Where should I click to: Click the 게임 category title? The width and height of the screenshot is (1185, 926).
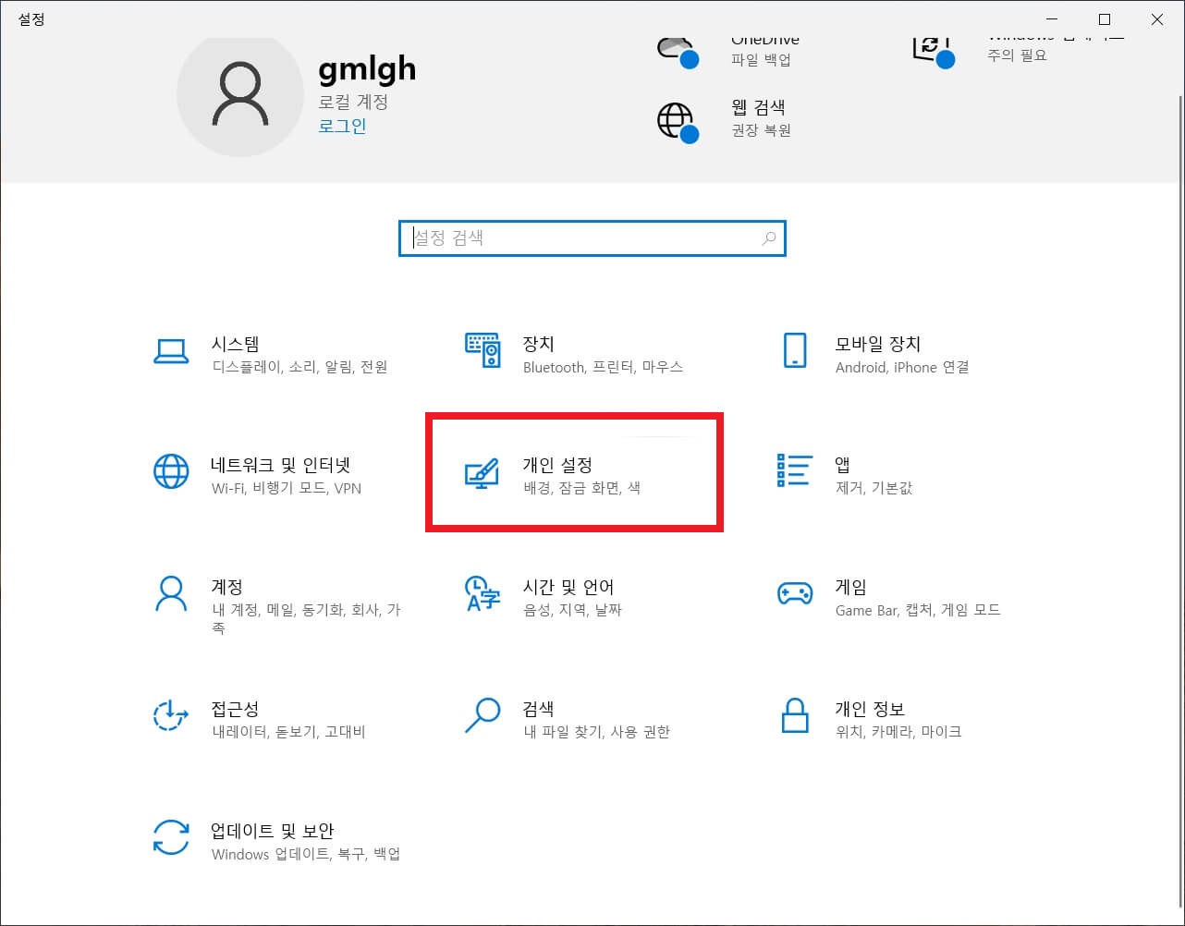[851, 587]
